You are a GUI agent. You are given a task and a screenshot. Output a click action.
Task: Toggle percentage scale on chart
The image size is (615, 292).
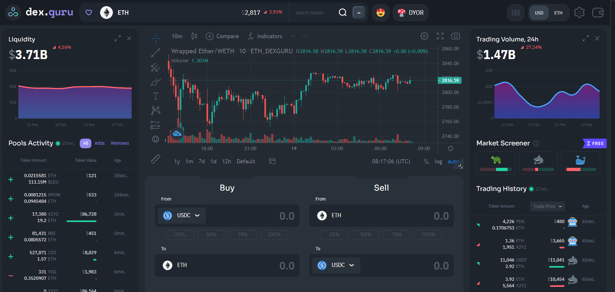pyautogui.click(x=426, y=161)
